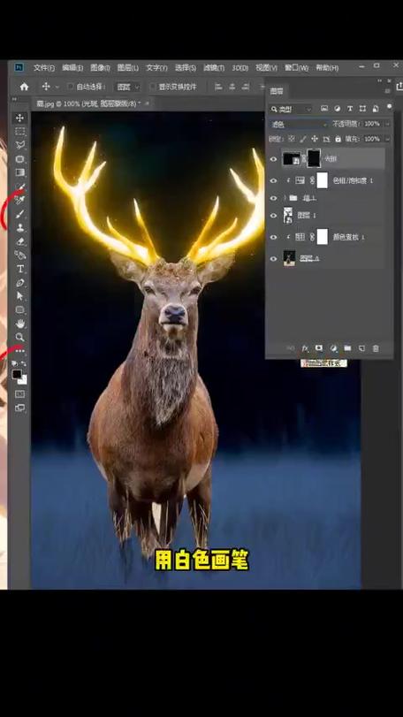This screenshot has width=403, height=717.
Task: Hide the 图层 1 layer
Action: [x=273, y=216]
